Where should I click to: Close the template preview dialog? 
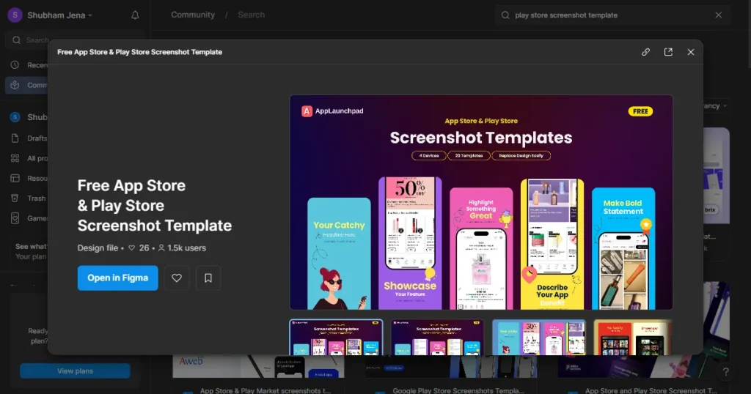coord(691,52)
